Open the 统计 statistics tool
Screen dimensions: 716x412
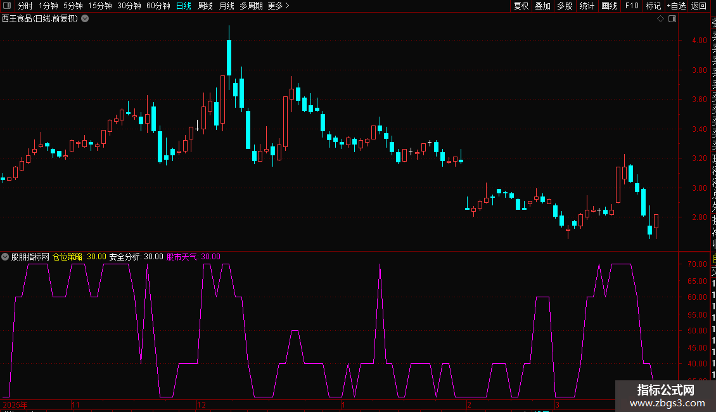tap(587, 6)
